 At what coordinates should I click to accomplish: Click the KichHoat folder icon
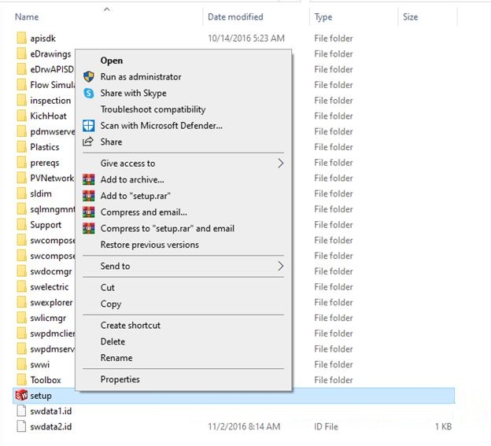click(21, 116)
